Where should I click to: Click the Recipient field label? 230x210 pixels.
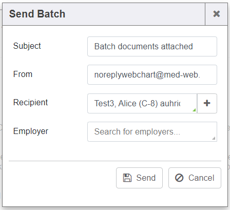(30, 103)
